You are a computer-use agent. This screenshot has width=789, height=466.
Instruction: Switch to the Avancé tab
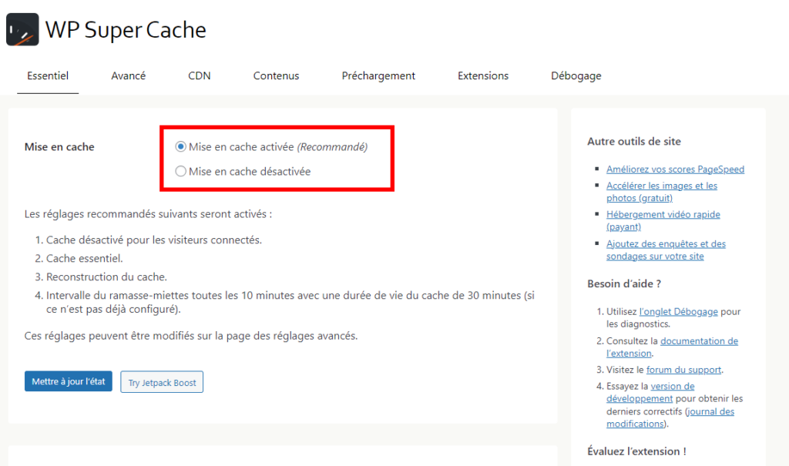pos(129,76)
